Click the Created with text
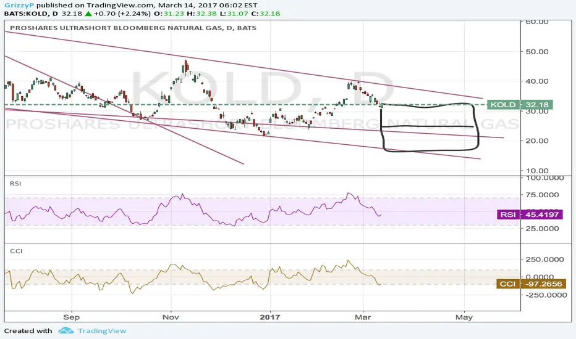 [28, 331]
